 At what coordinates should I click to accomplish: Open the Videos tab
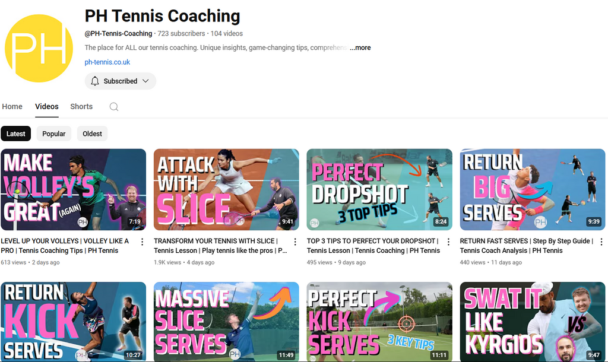(x=47, y=107)
